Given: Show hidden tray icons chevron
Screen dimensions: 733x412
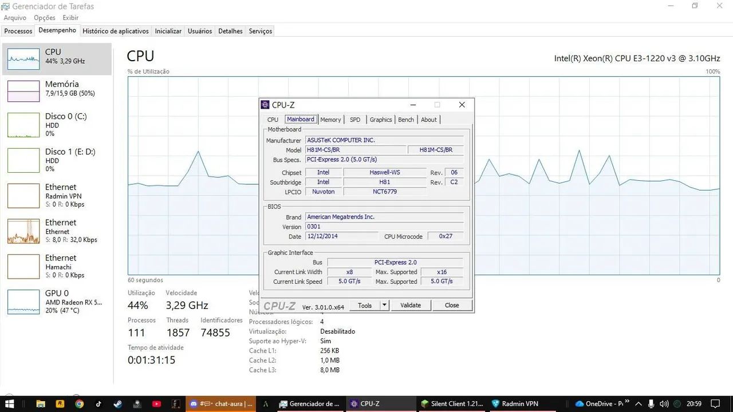Looking at the screenshot, I should [x=639, y=403].
